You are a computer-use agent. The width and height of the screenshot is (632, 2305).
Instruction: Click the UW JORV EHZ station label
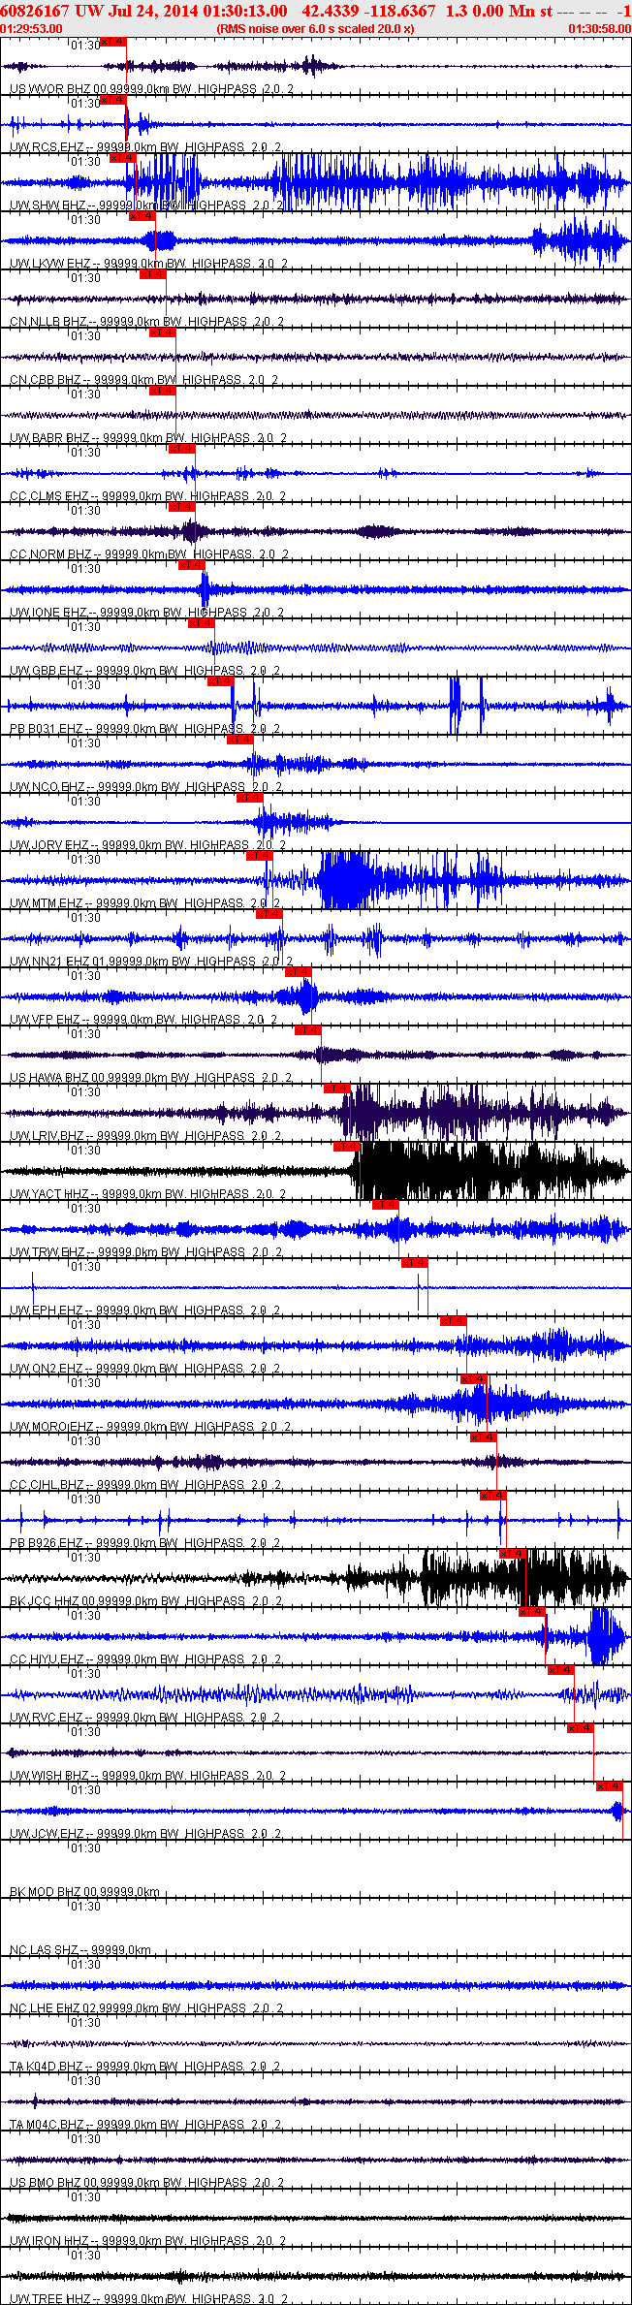[147, 845]
